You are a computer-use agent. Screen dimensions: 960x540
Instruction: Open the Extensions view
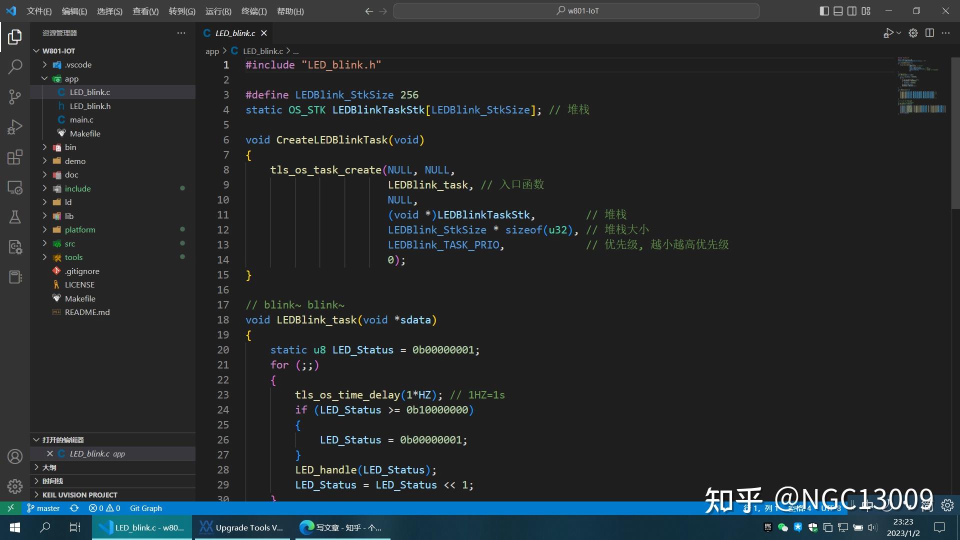click(15, 157)
